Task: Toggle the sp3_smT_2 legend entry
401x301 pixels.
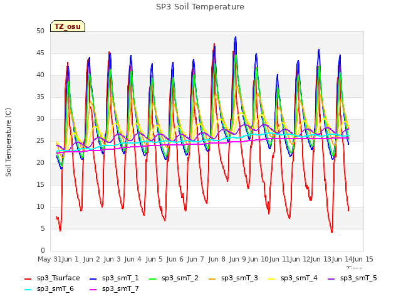Action: pos(174,278)
